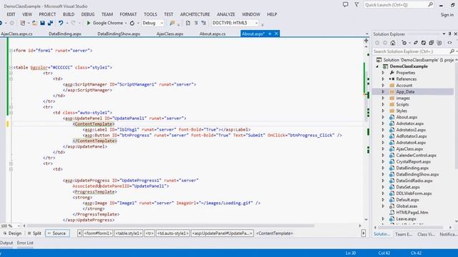Viewport: 458px width, 257px height.
Task: Collapse the form tag outlining box
Action: (11, 51)
